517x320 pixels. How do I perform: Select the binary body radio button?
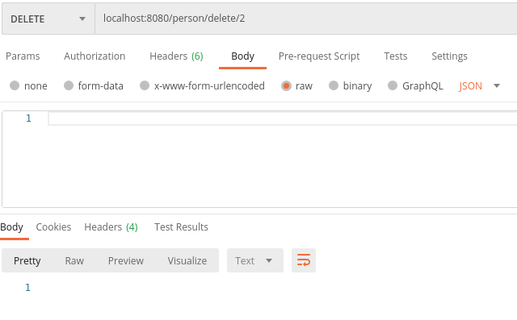click(334, 85)
